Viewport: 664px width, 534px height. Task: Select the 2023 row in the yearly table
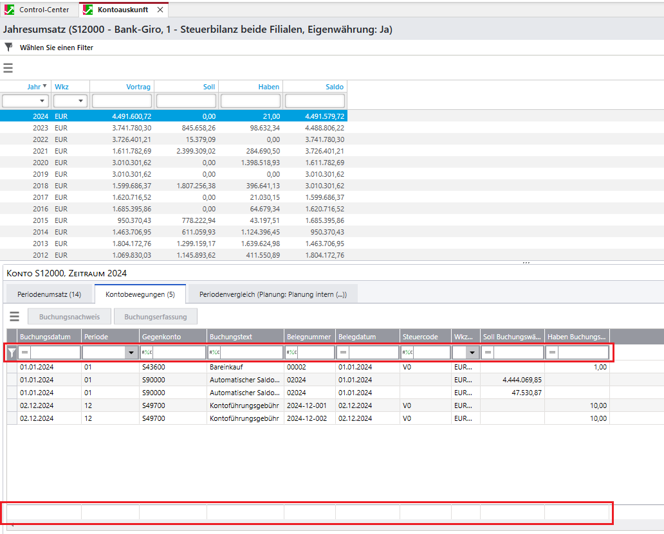[174, 128]
